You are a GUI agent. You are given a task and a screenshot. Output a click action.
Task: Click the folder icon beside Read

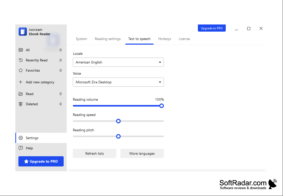[21, 94]
